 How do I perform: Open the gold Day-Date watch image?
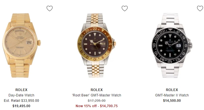click(x=22, y=46)
